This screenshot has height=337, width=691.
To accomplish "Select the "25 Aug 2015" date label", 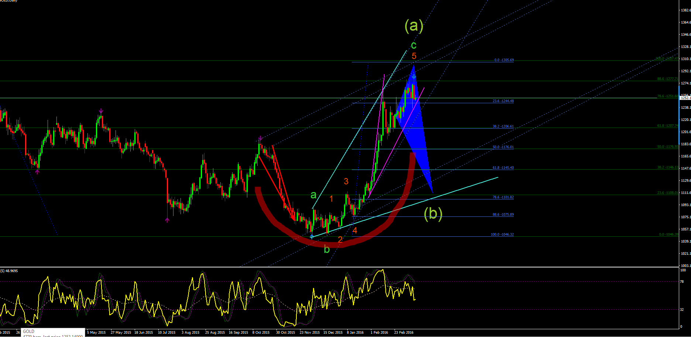I will pyautogui.click(x=215, y=333).
